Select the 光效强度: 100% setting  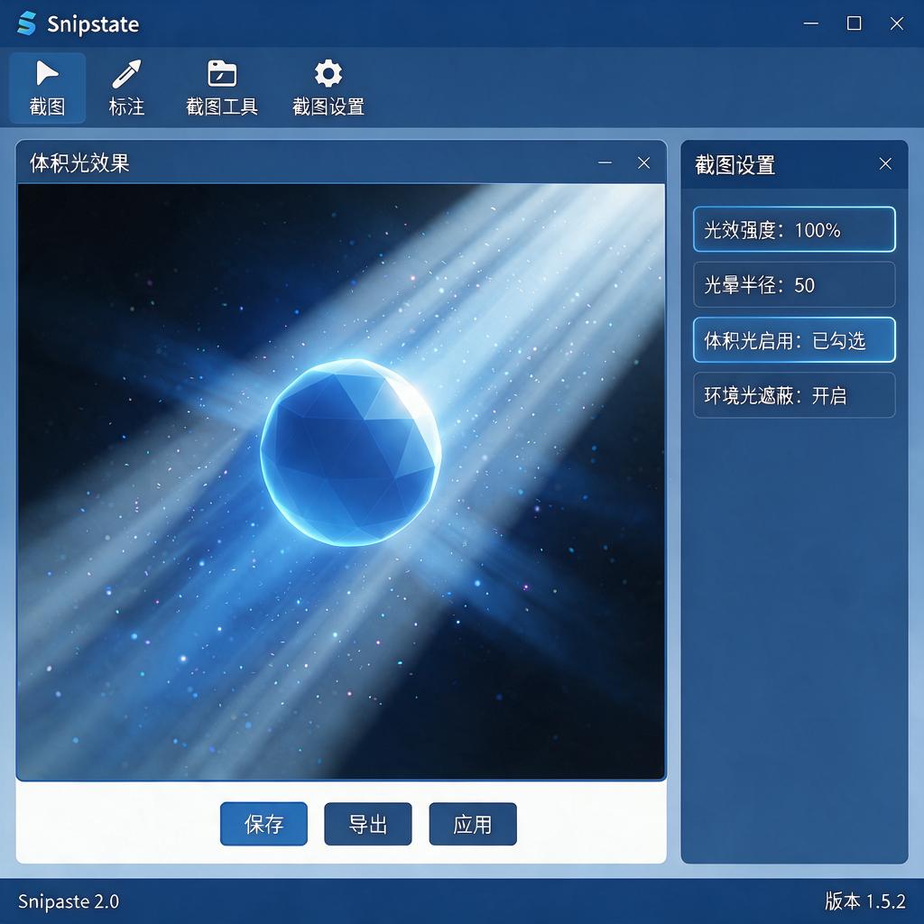click(x=794, y=229)
